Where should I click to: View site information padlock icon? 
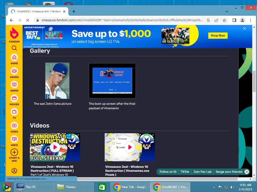[38, 20]
